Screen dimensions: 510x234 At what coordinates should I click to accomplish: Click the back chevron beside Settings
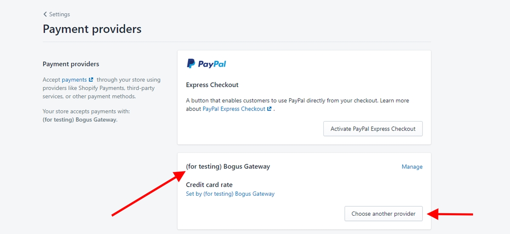coord(45,14)
